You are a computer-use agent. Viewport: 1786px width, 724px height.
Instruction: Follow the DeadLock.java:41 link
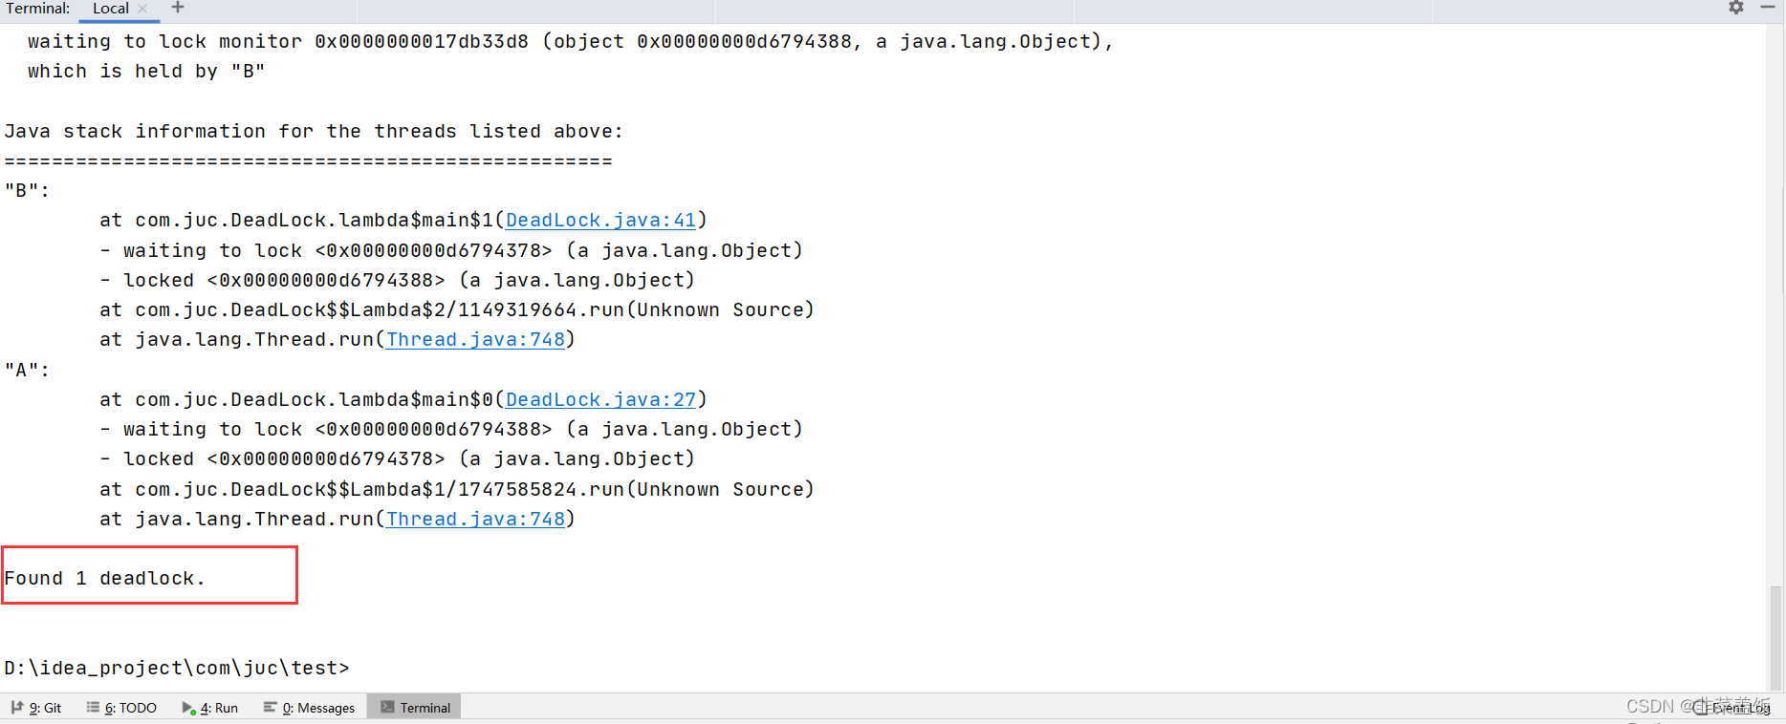pos(600,221)
